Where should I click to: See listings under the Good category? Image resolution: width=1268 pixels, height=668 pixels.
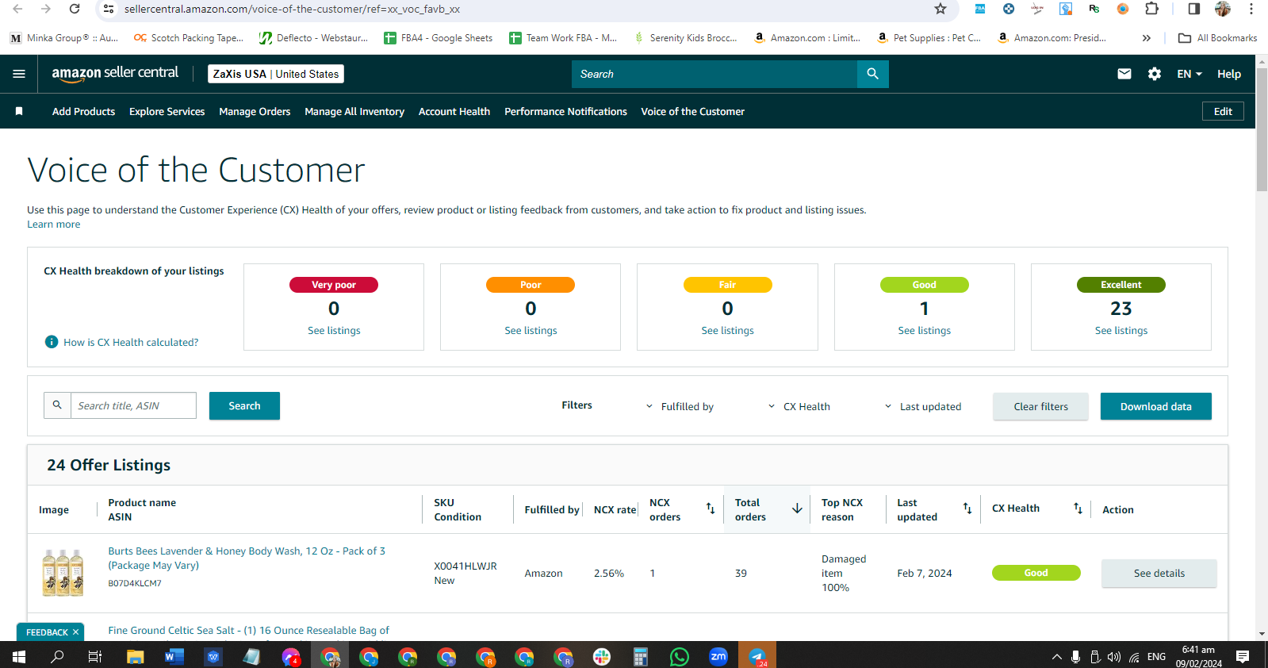pos(924,330)
